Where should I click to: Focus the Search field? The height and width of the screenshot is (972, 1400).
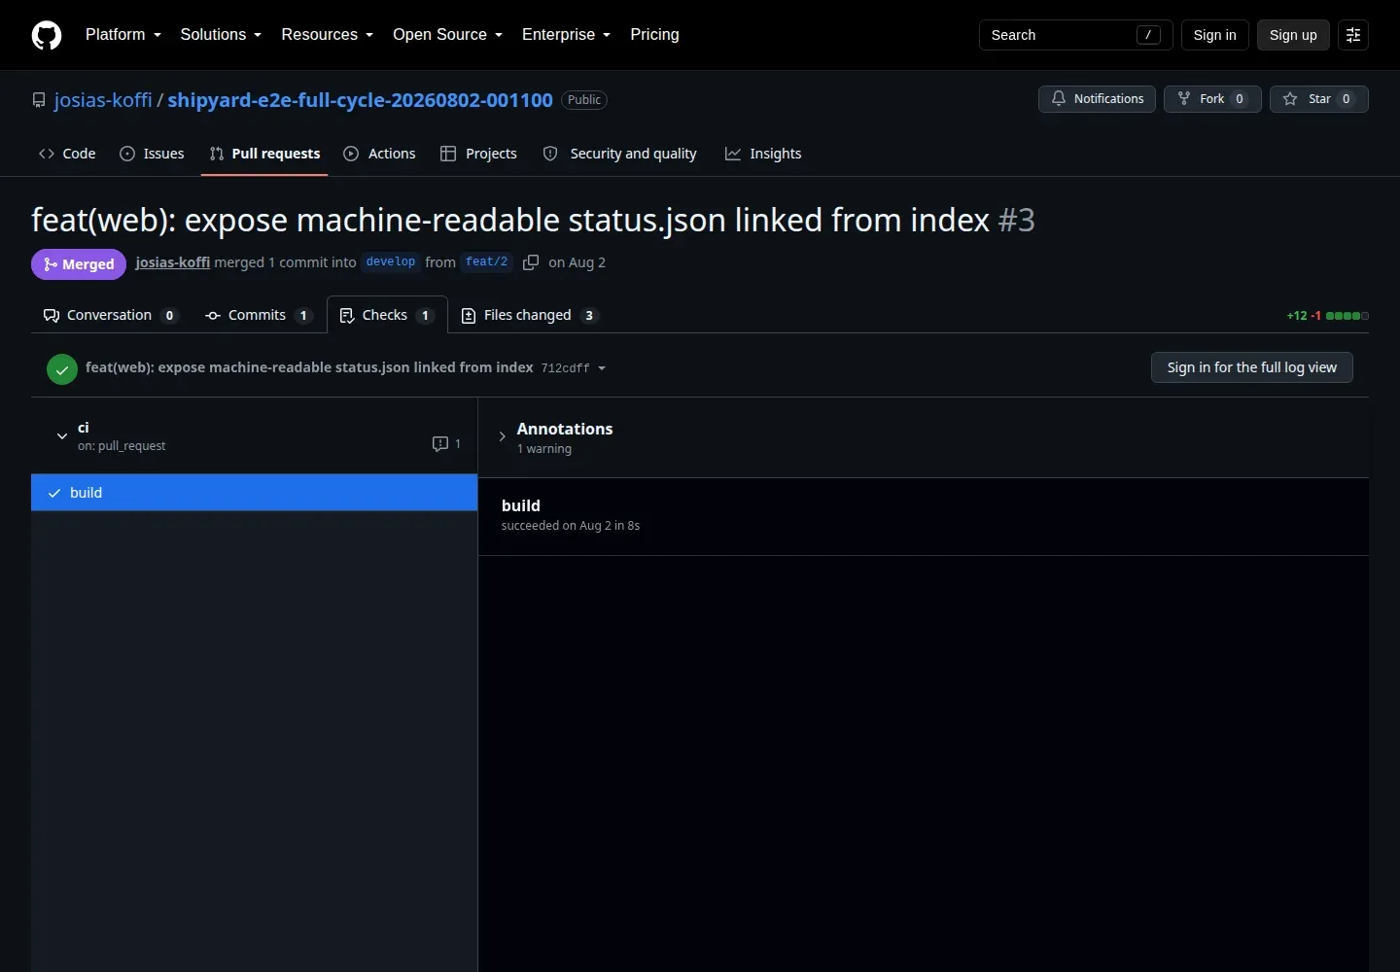tap(1076, 35)
